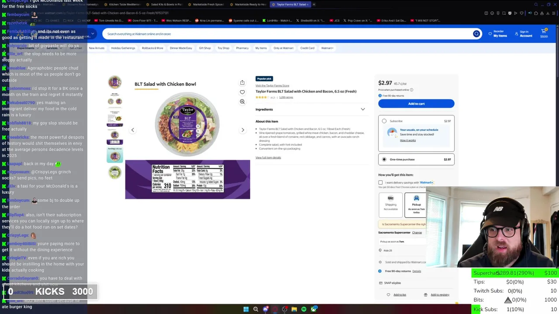Screen dimensions: 559x314
Task: Click the star rating under product title
Action: click(x=262, y=97)
